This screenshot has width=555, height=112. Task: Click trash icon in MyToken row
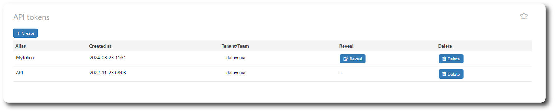tap(444, 59)
